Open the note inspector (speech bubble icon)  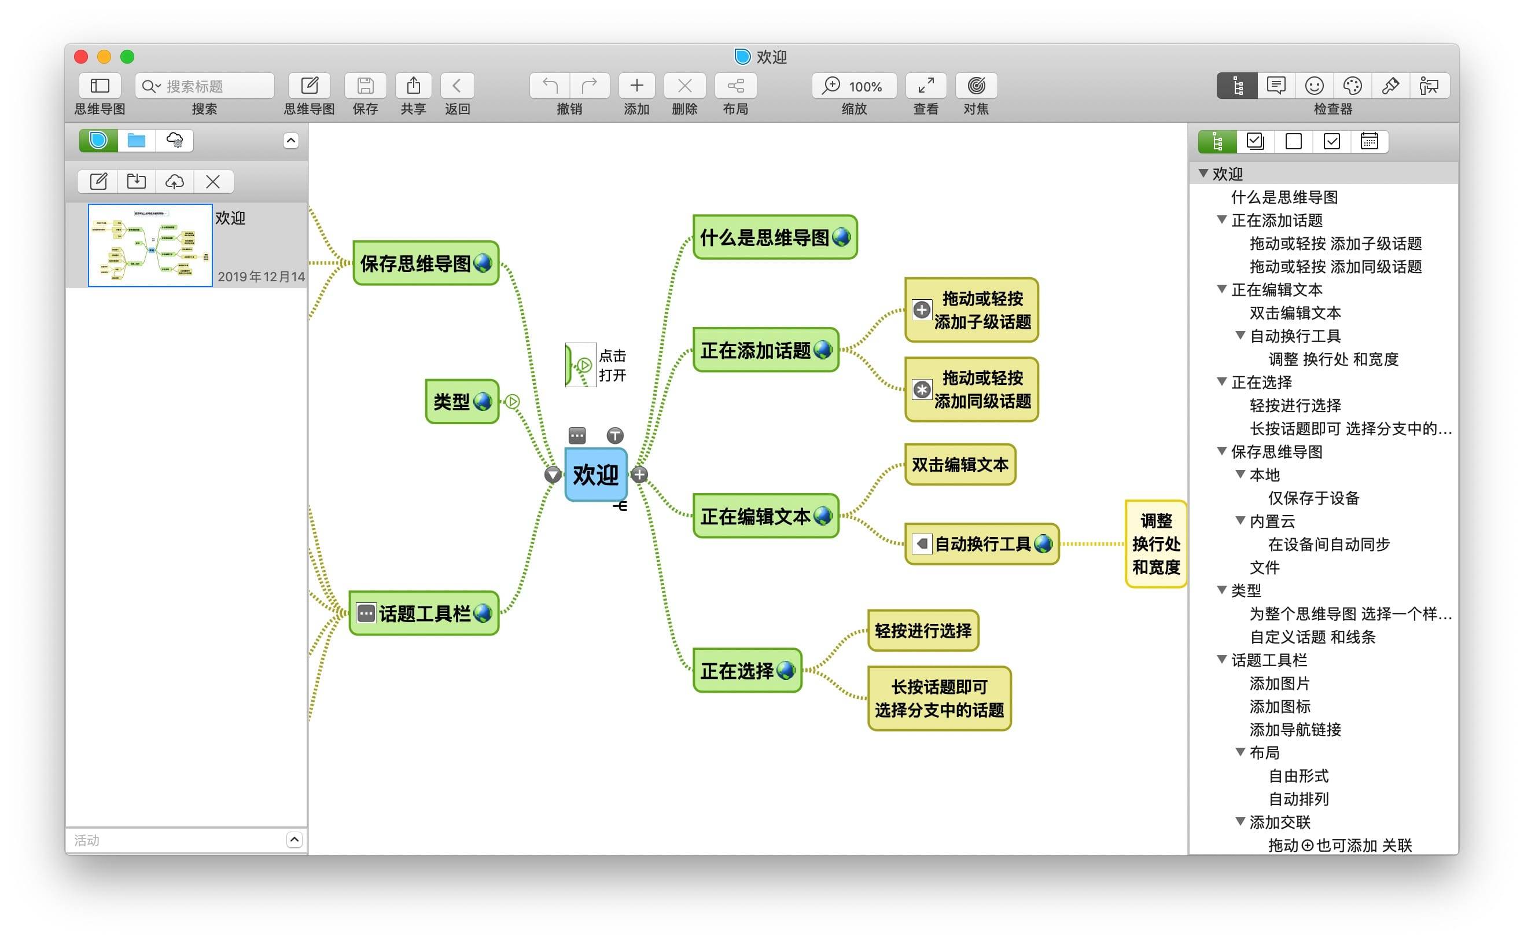1277,85
